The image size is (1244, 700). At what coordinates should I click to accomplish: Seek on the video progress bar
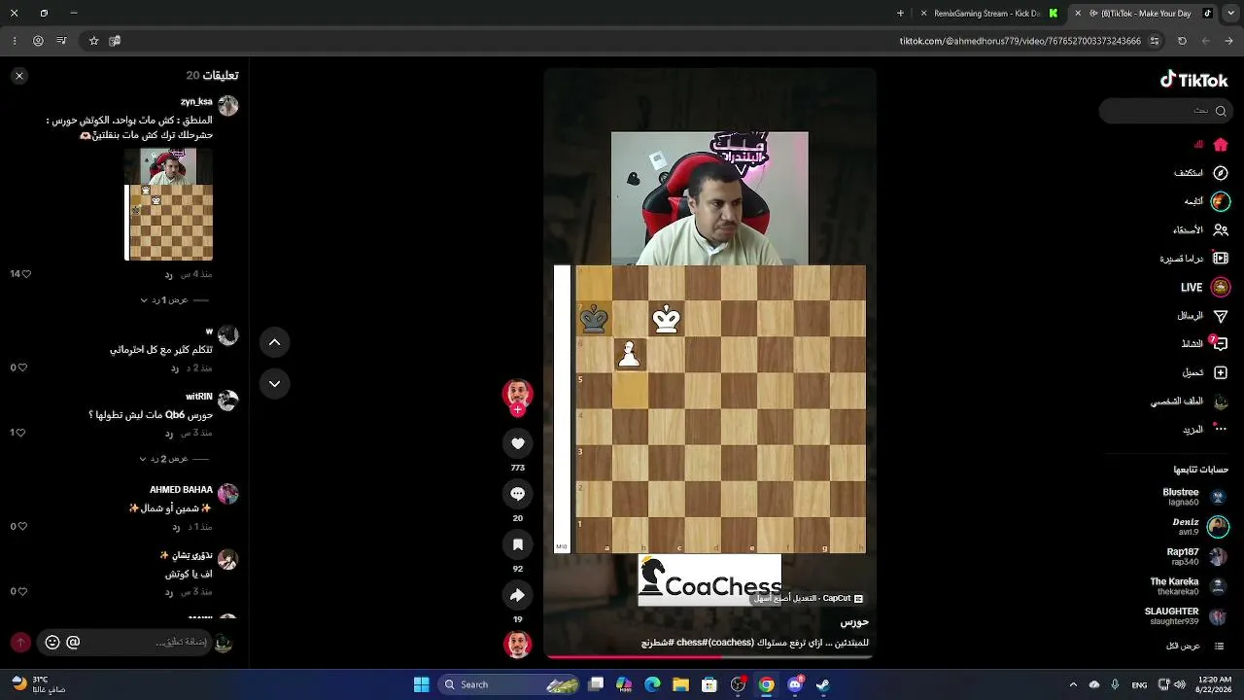click(709, 657)
